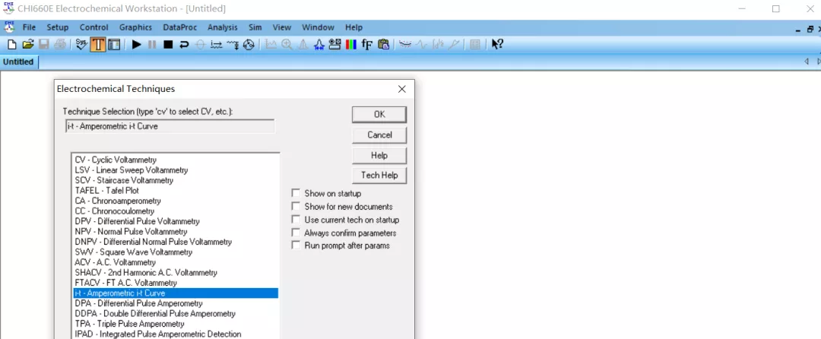Open the Window menu

point(319,27)
